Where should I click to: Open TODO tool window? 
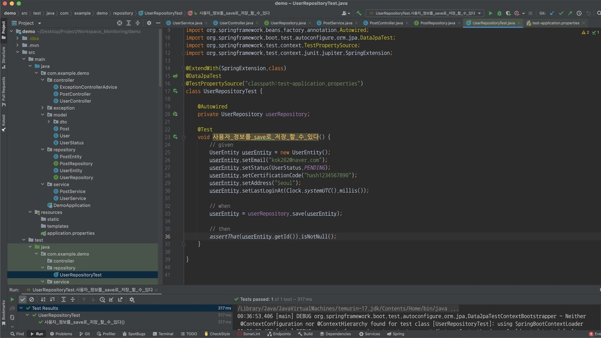[x=189, y=334]
